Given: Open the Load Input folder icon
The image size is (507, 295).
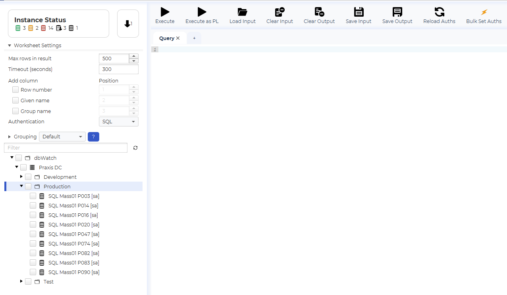Looking at the screenshot, I should coord(242,12).
